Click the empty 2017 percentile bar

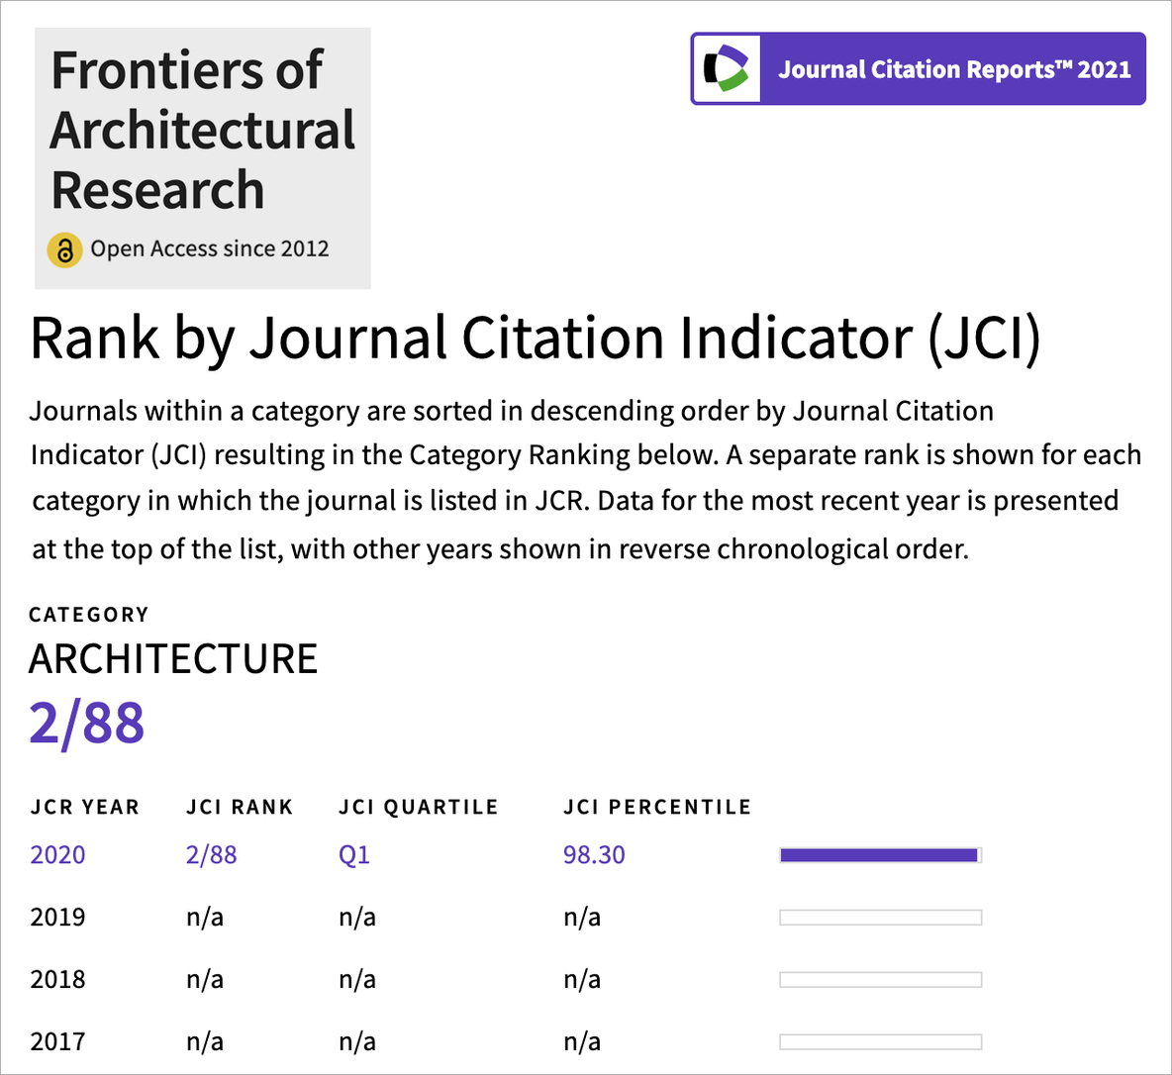[880, 1041]
